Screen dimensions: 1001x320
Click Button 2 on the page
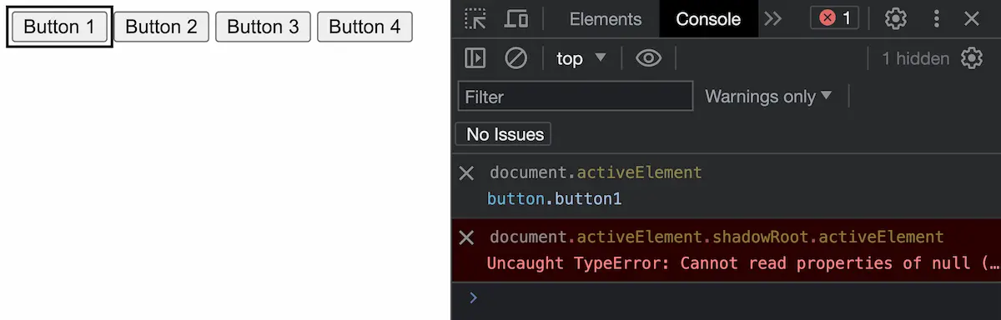coord(161,27)
